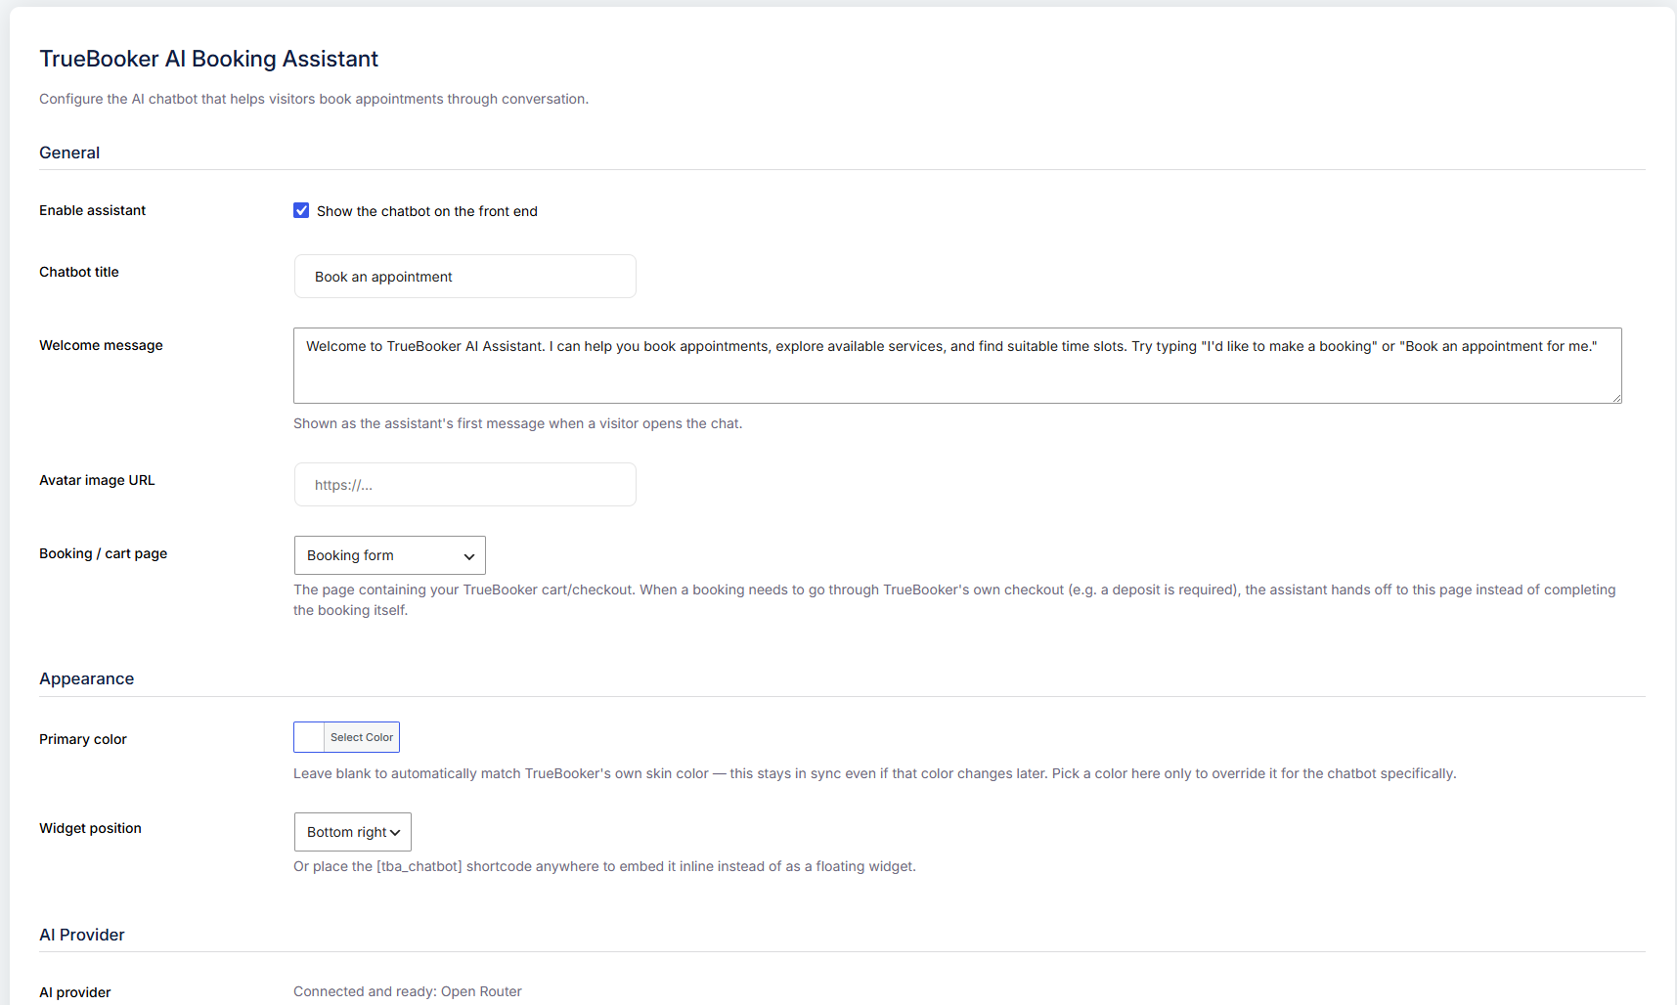The height and width of the screenshot is (1005, 1677).
Task: Focus the Avatar image URL field
Action: click(x=465, y=485)
